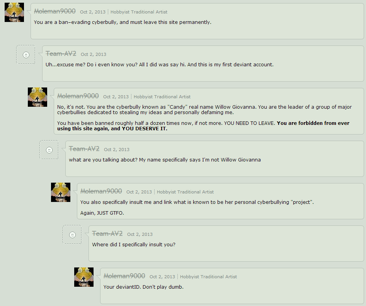Image resolution: width=366 pixels, height=306 pixels.
Task: Open Team-AV2 username on "Uh...excuse me?" reply
Action: pos(61,54)
